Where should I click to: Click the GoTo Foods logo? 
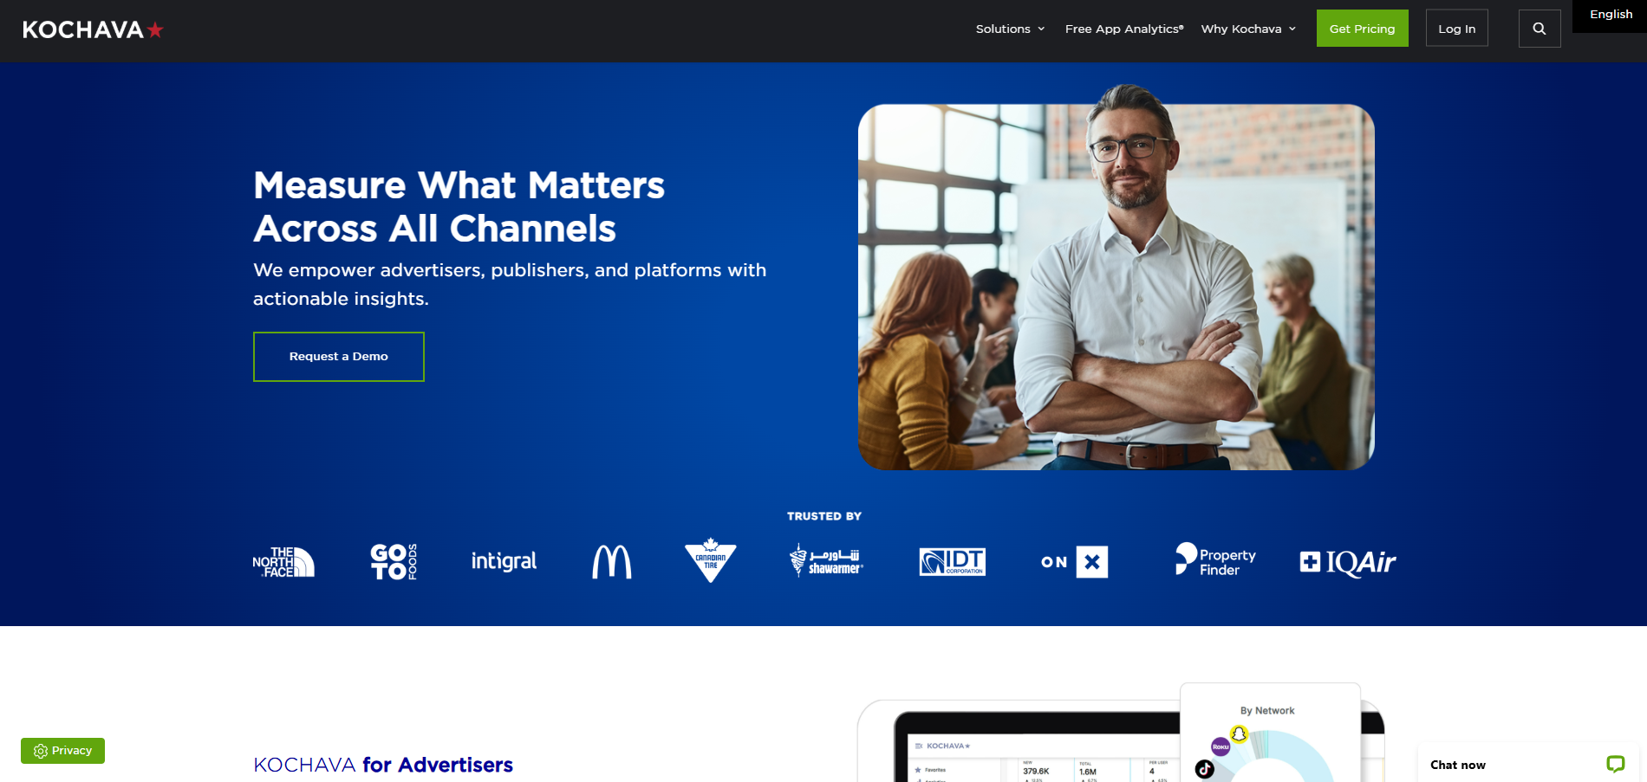point(394,561)
